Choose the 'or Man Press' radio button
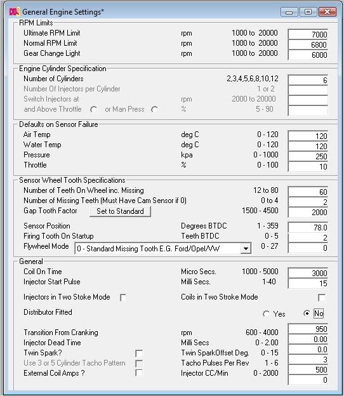The image size is (344, 396). tap(154, 110)
